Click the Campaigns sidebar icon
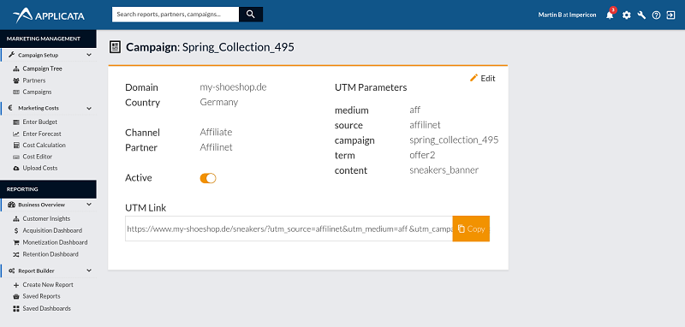 [16, 92]
